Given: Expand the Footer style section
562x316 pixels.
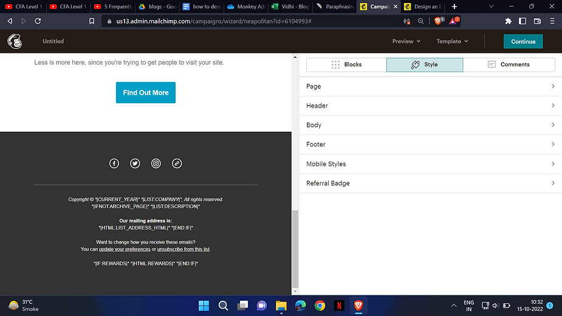Looking at the screenshot, I should pos(430,144).
